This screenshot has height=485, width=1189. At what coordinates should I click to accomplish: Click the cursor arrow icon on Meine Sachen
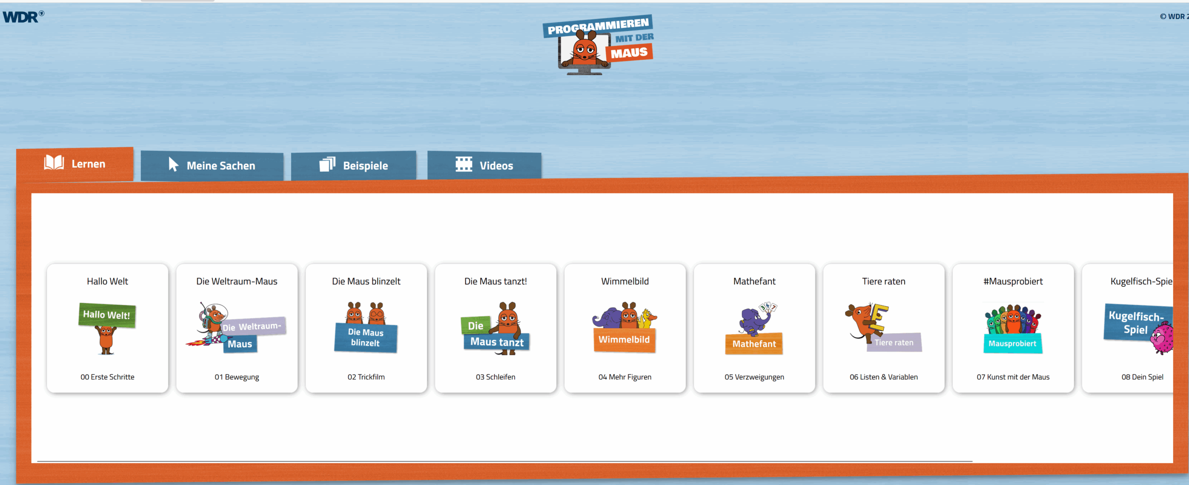(173, 164)
